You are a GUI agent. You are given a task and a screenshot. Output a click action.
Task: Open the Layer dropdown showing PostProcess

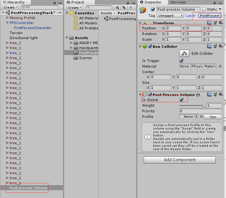tap(210, 15)
